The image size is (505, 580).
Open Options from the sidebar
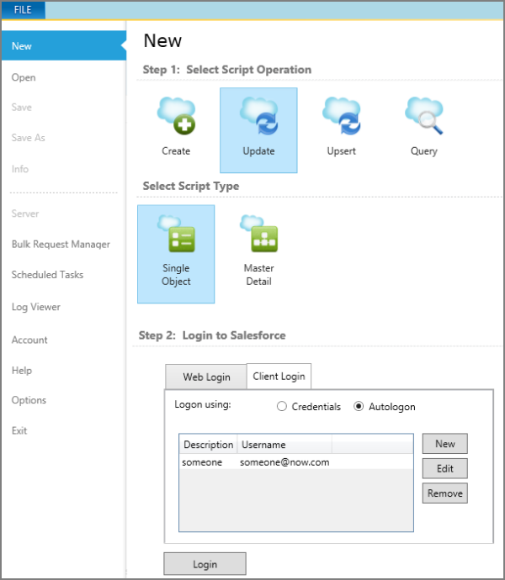click(x=29, y=400)
